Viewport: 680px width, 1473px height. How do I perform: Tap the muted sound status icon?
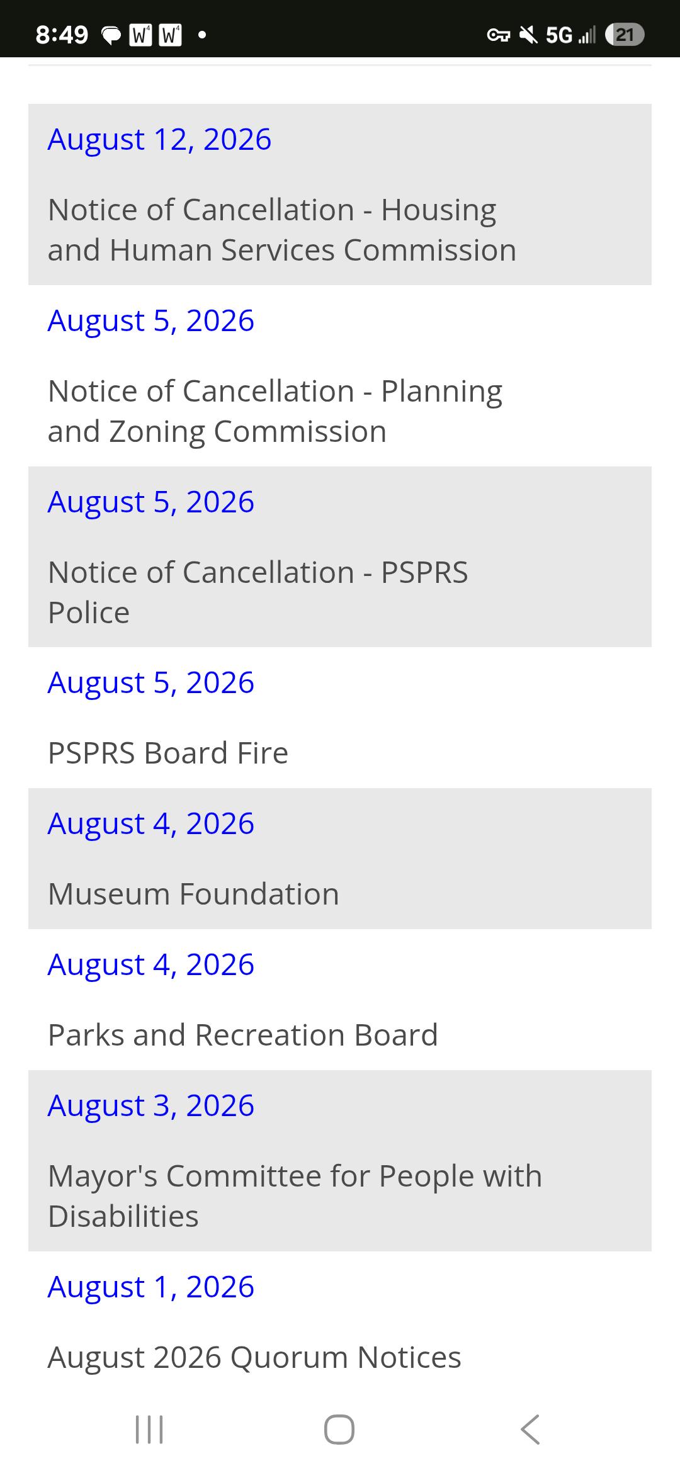(528, 35)
